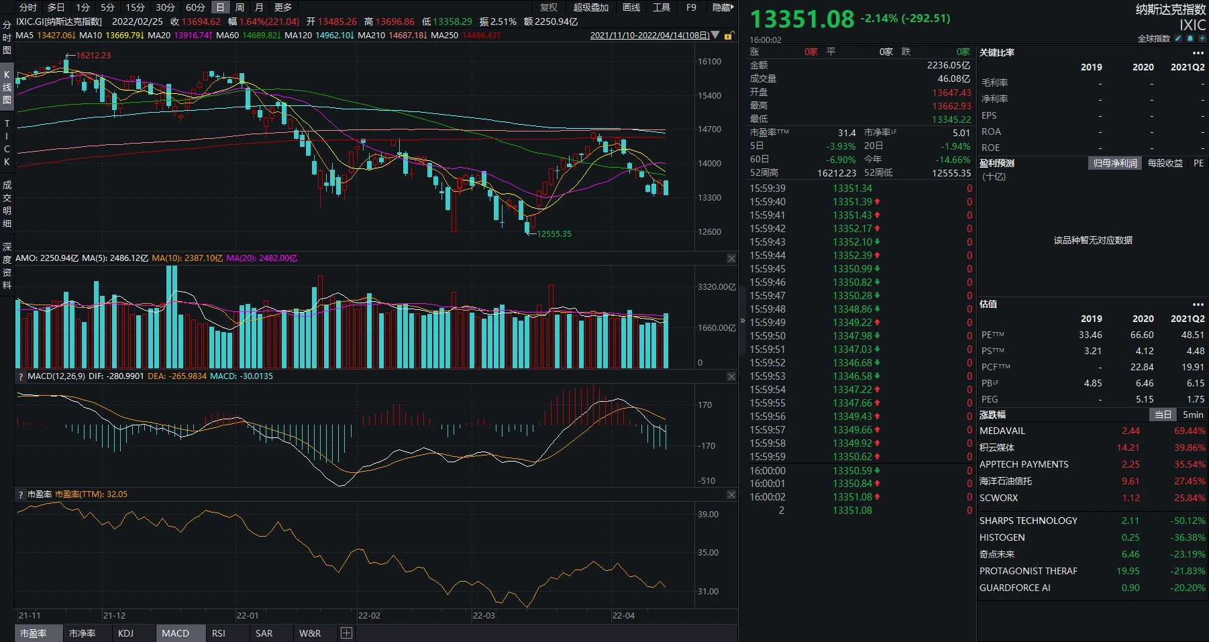The width and height of the screenshot is (1209, 642).
Task: Expand the 更多 period options
Action: [283, 7]
